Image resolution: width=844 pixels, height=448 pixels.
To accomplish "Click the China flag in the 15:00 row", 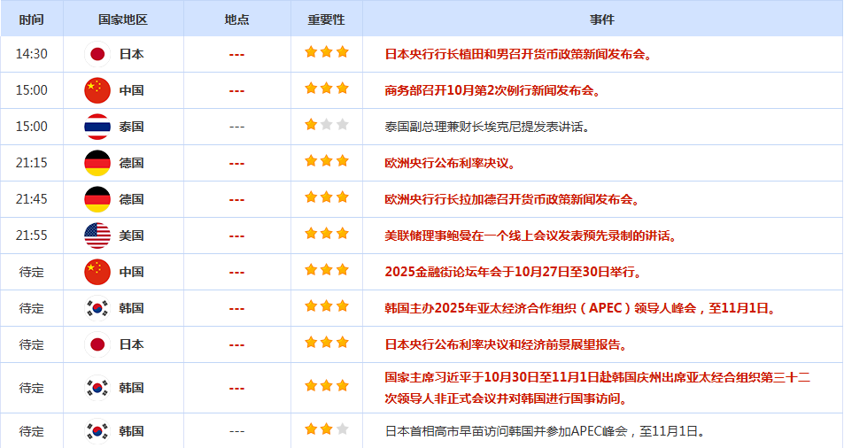I will point(97,90).
